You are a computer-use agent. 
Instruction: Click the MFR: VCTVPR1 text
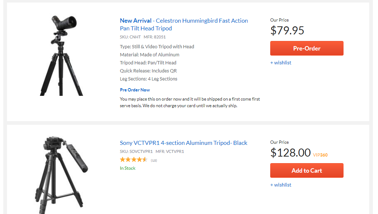pos(170,151)
